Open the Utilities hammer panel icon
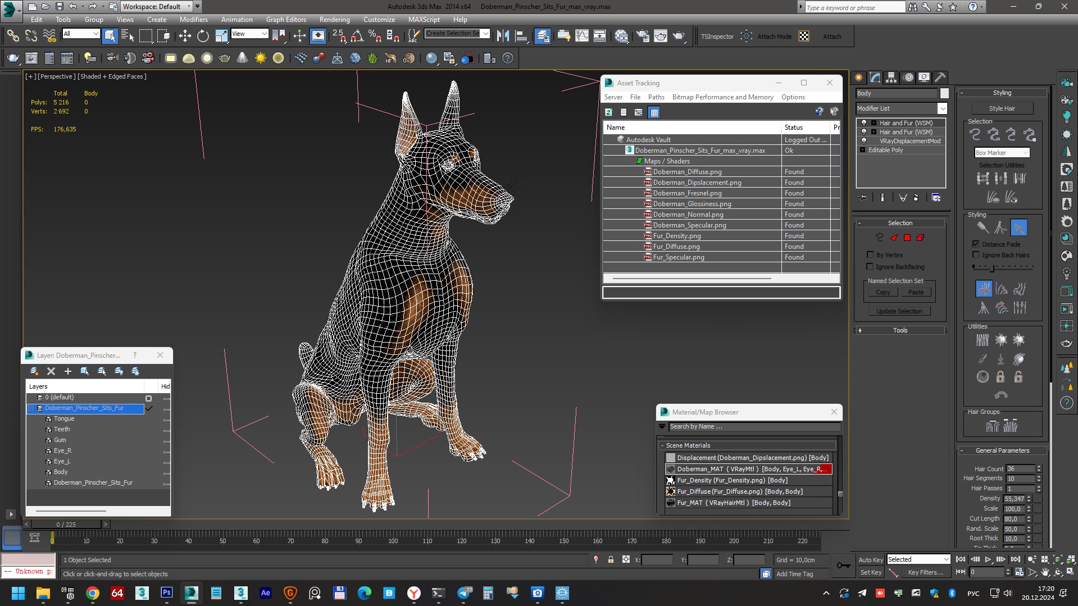 (x=940, y=78)
